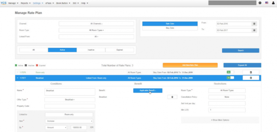Viewport: 277px width, 132px height.
Task: Open calendar icon for From date
Action: coord(254,24)
